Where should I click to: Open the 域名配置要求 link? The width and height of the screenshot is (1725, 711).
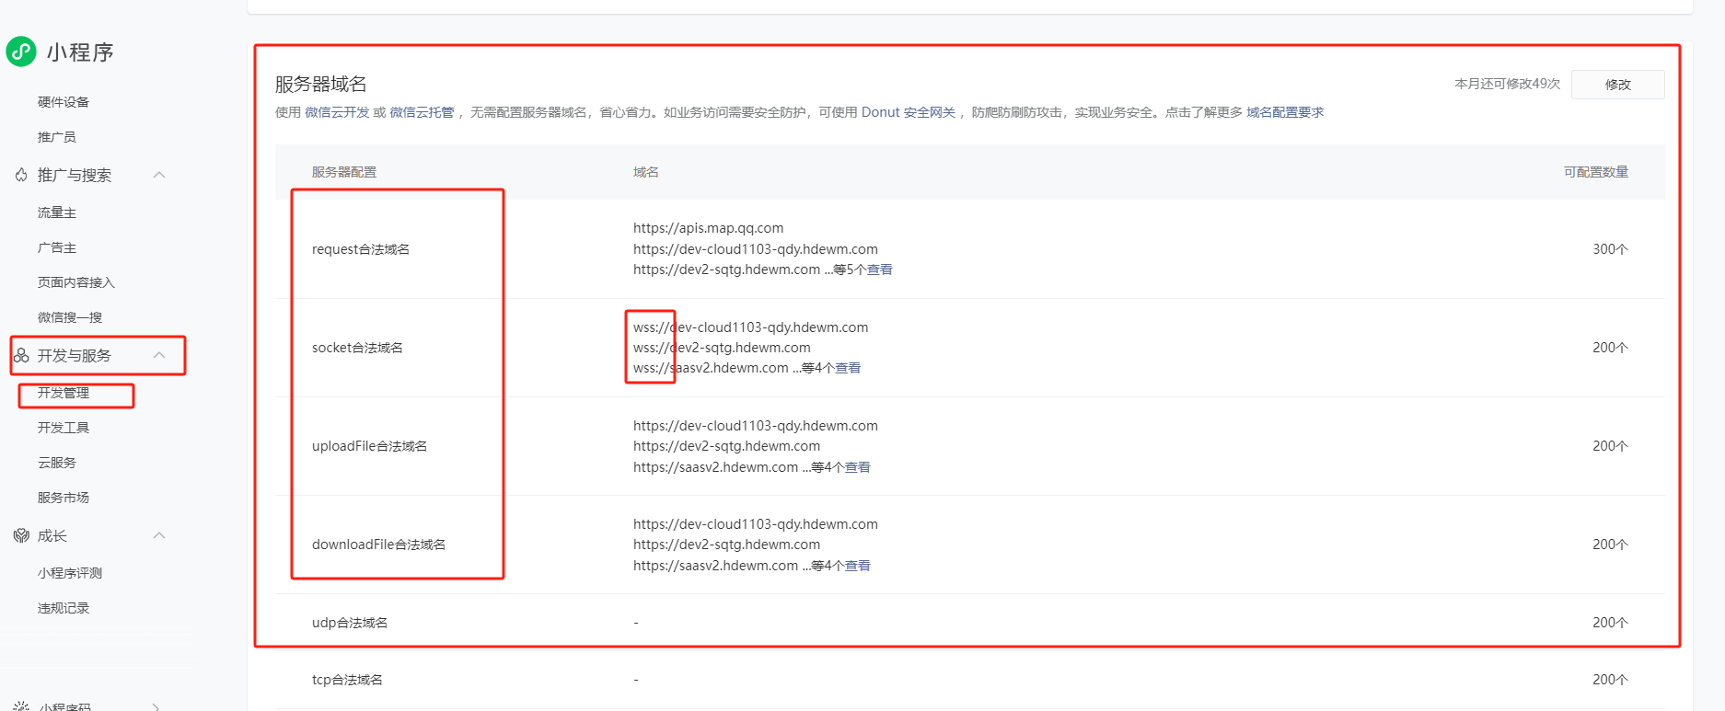click(1285, 112)
